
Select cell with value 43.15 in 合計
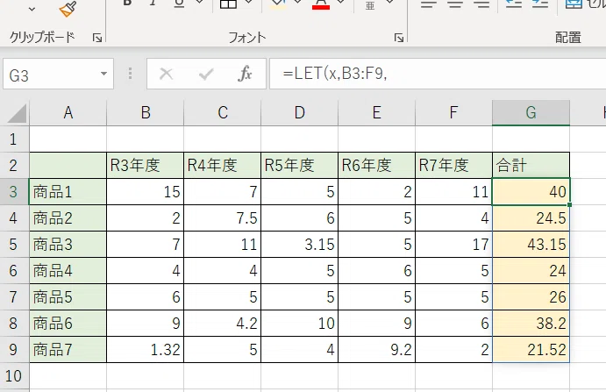point(531,245)
